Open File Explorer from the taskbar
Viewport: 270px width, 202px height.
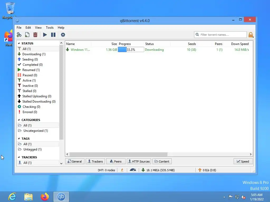pyautogui.click(x=28, y=197)
